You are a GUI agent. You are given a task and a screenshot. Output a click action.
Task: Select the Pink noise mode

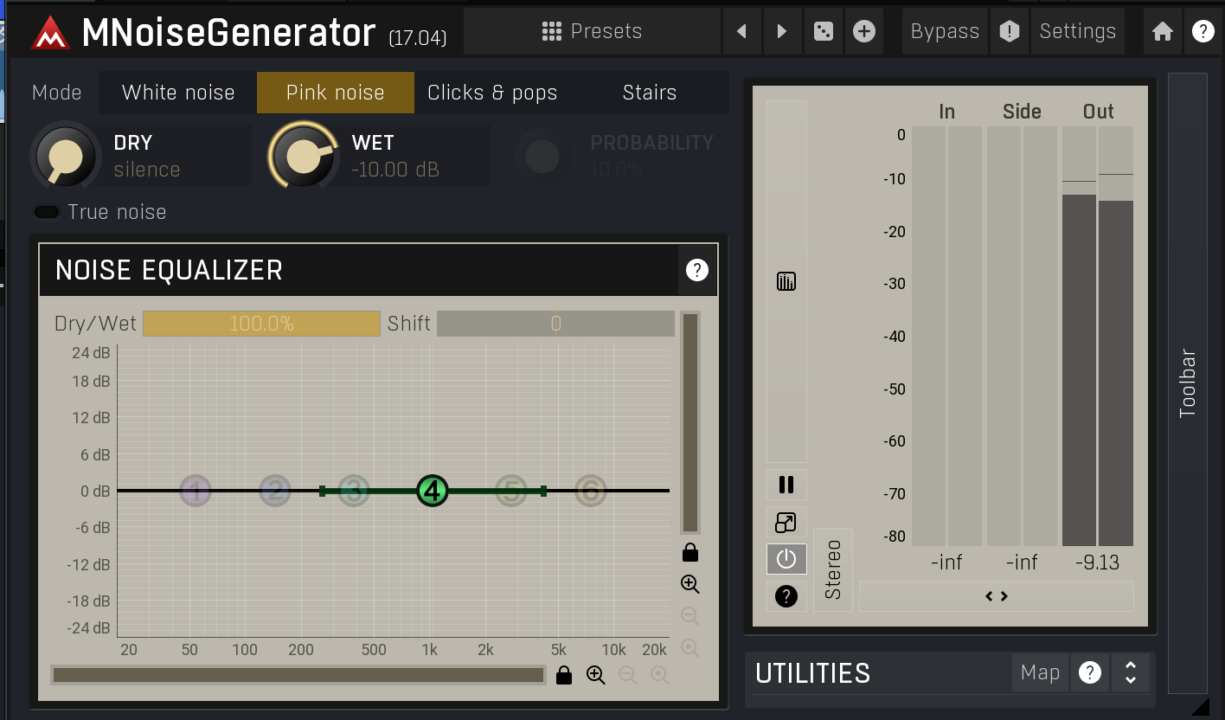coord(336,93)
